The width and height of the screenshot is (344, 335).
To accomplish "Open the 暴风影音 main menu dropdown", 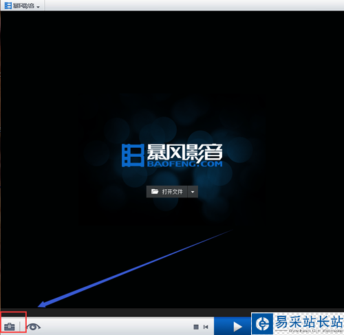I will [x=22, y=6].
